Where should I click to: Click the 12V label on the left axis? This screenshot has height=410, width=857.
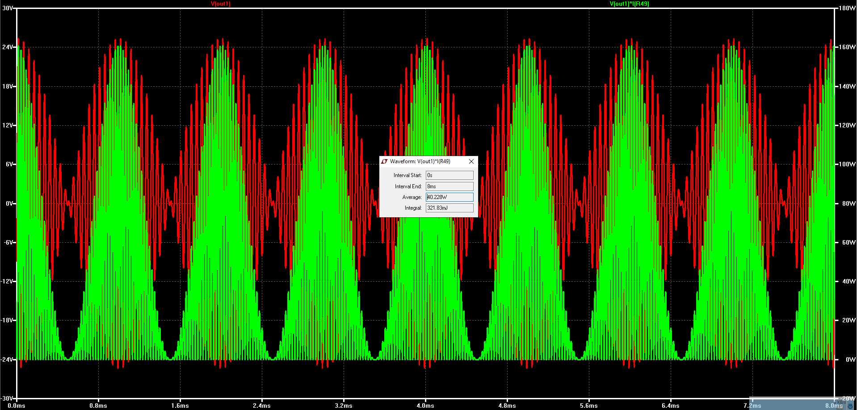(8, 125)
